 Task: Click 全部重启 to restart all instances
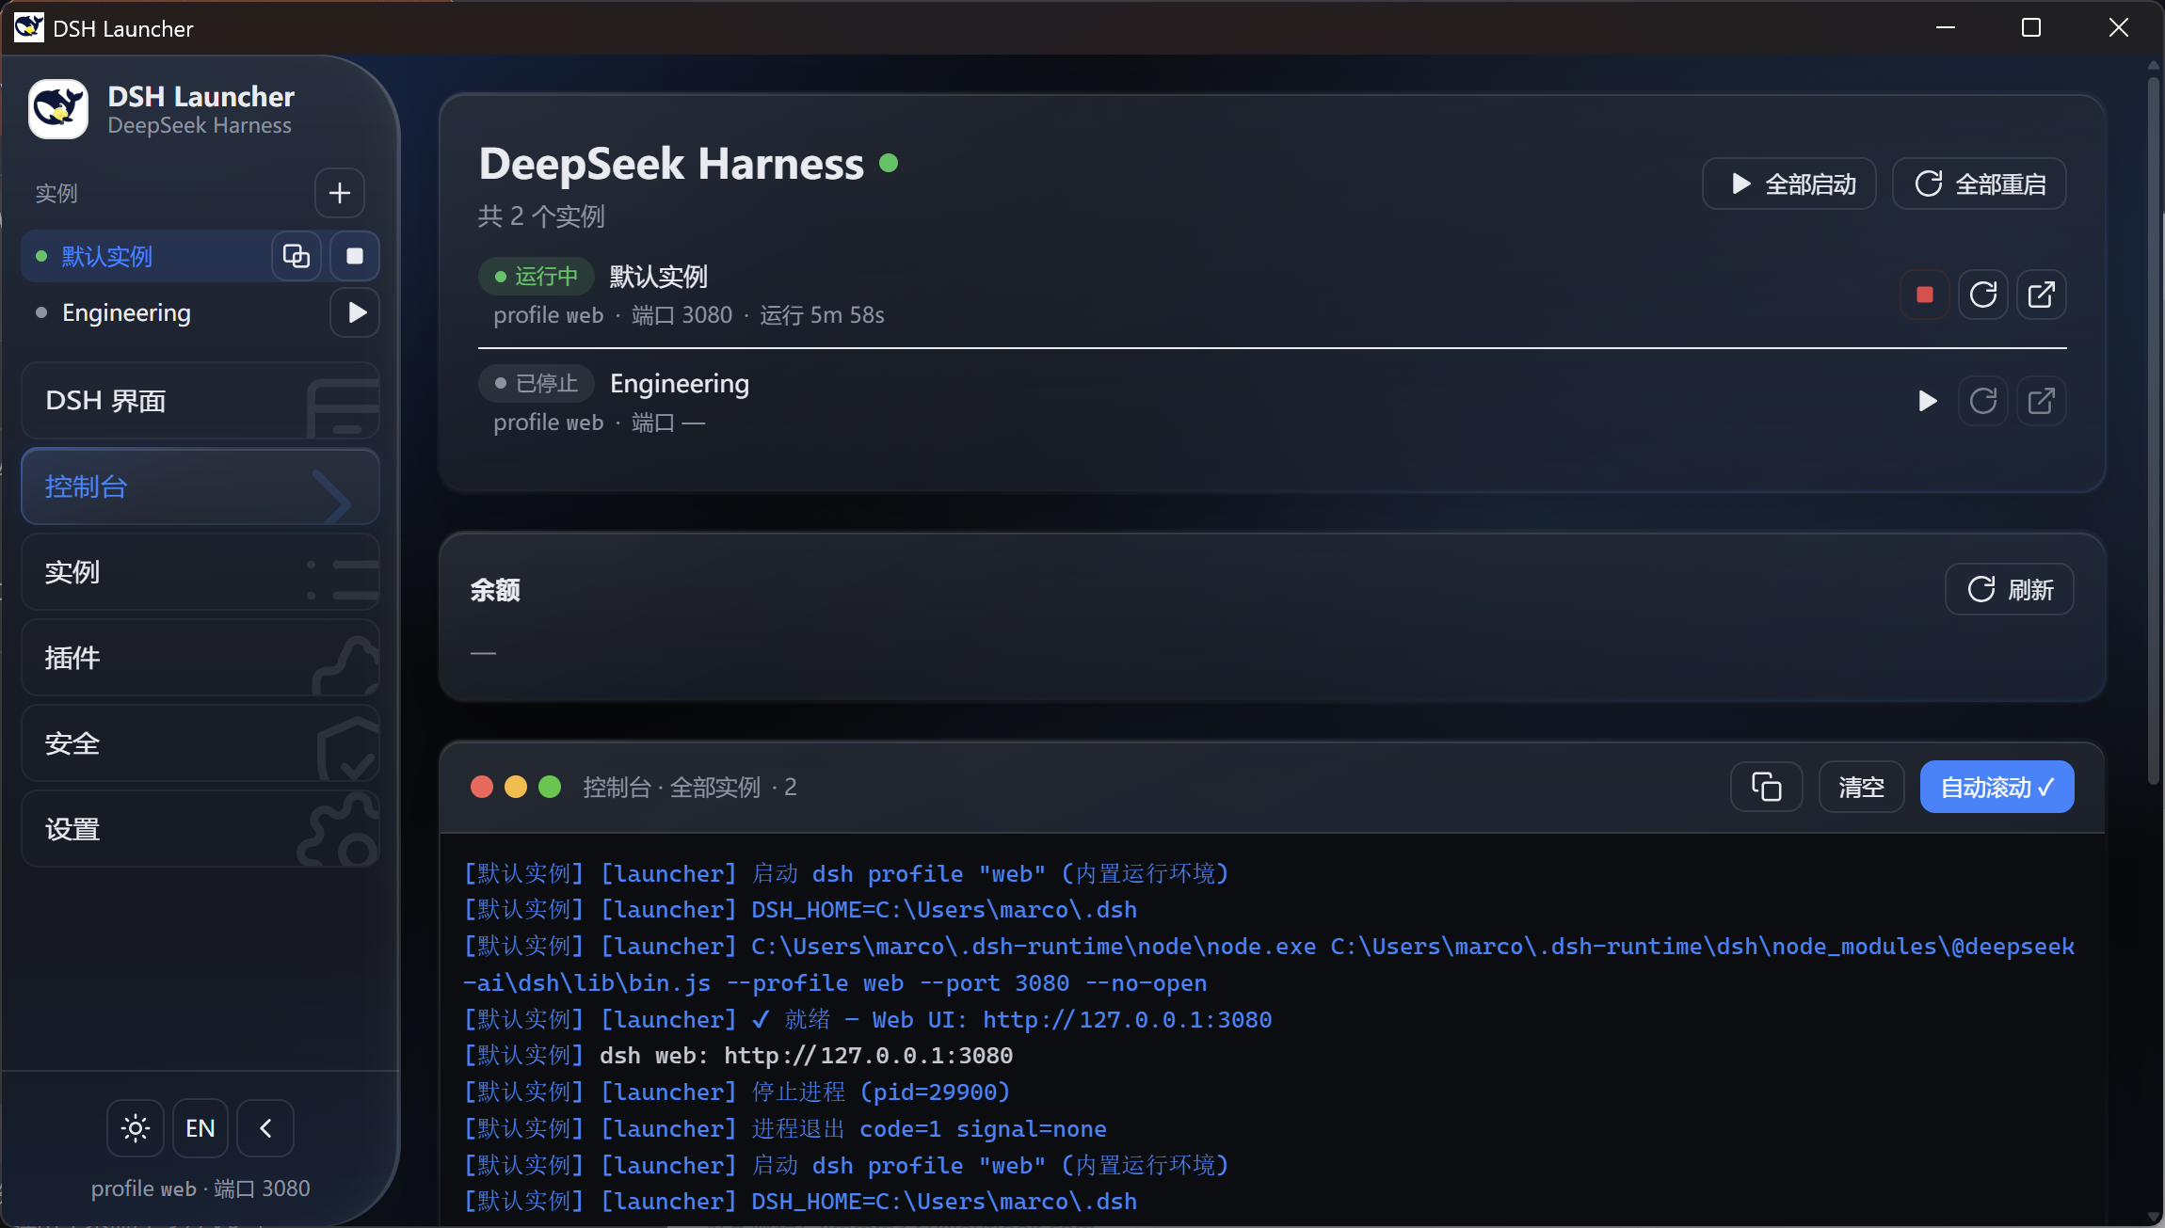(1980, 183)
